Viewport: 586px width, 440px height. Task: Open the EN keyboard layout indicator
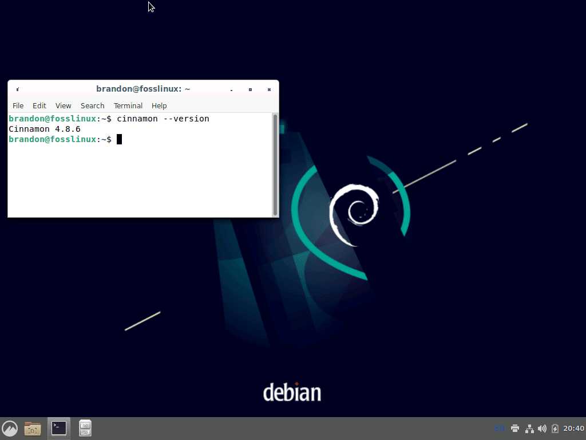[x=499, y=429]
